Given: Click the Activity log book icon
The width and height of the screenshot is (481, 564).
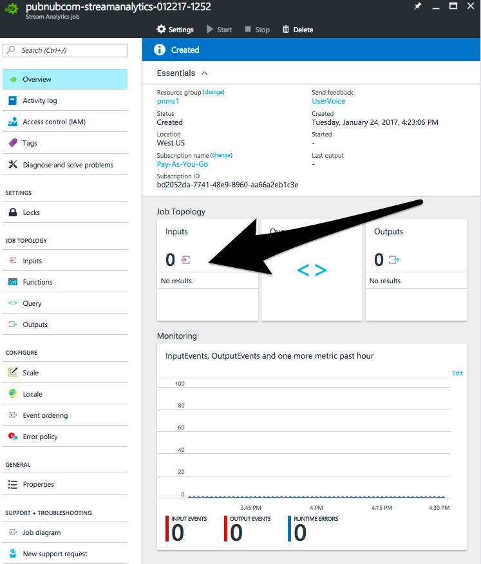Looking at the screenshot, I should tap(13, 100).
